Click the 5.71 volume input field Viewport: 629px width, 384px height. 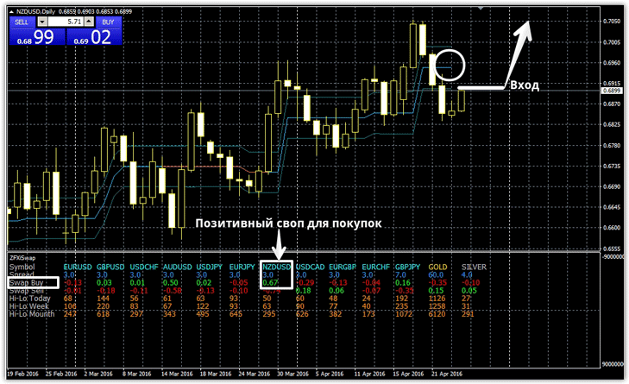66,20
